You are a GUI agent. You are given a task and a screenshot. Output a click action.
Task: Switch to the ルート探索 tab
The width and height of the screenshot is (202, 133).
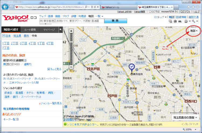pyautogui.click(x=30, y=30)
